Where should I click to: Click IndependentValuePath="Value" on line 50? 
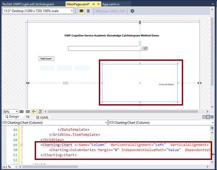click(151, 150)
